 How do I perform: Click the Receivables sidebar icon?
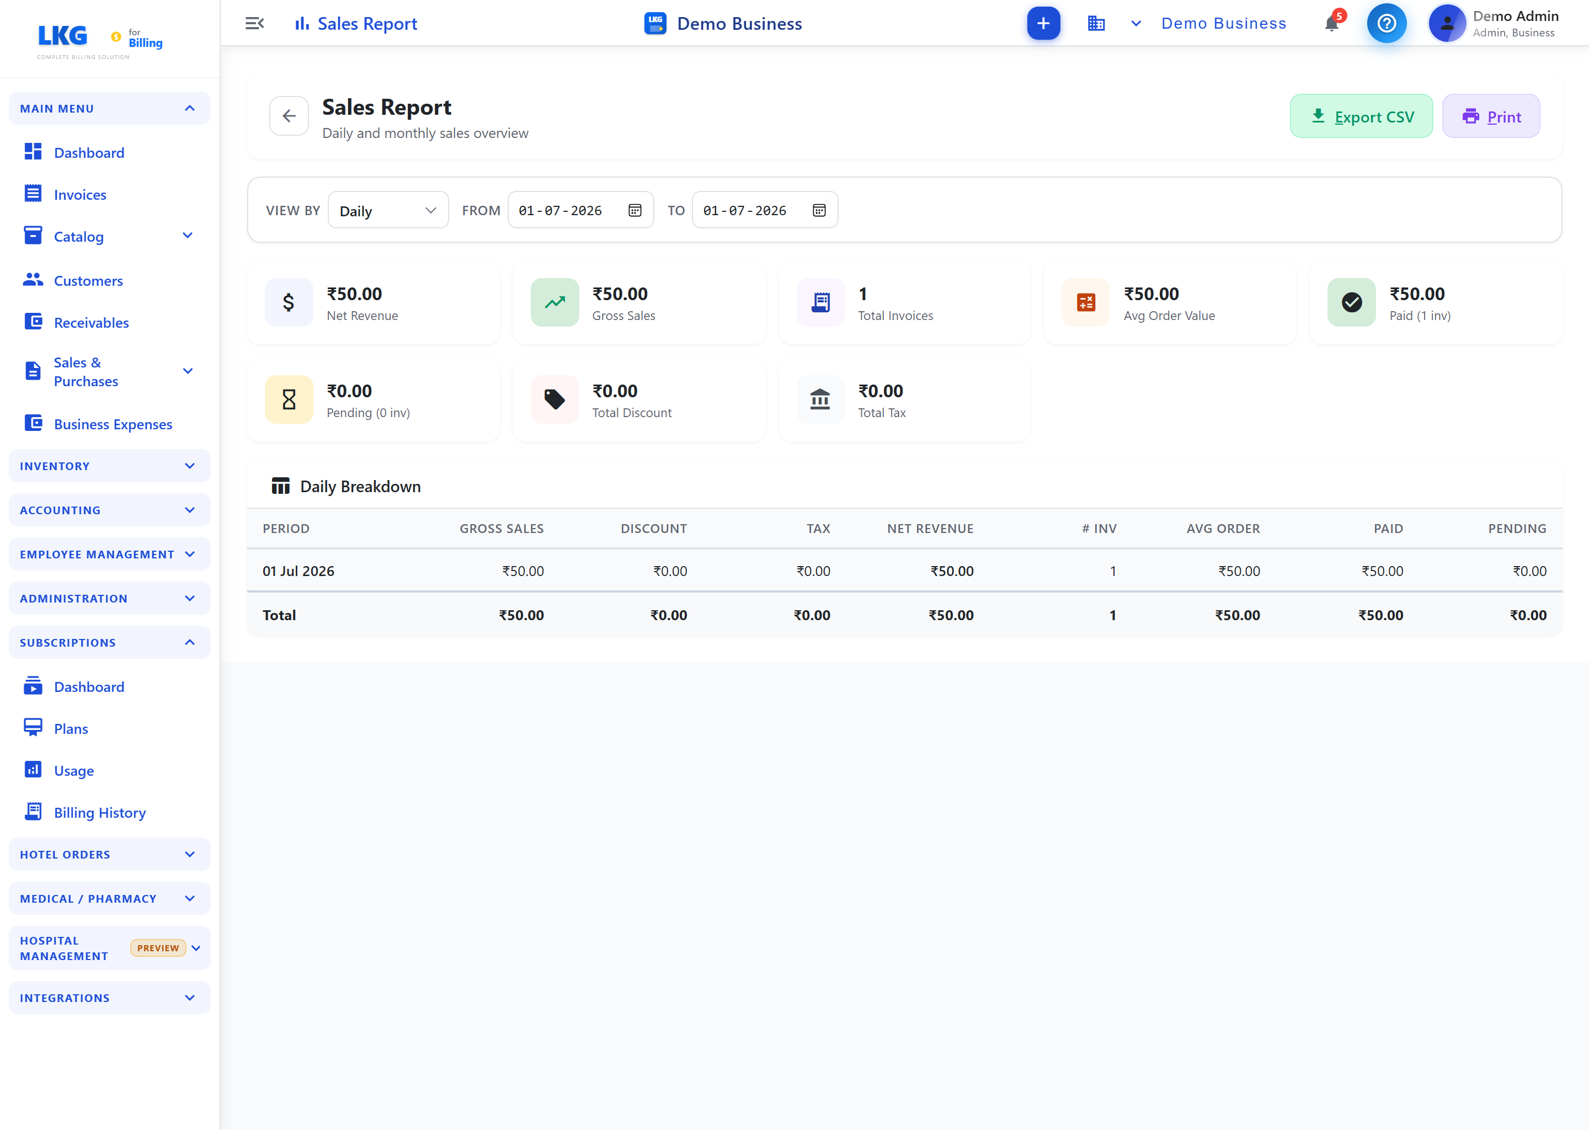(33, 322)
